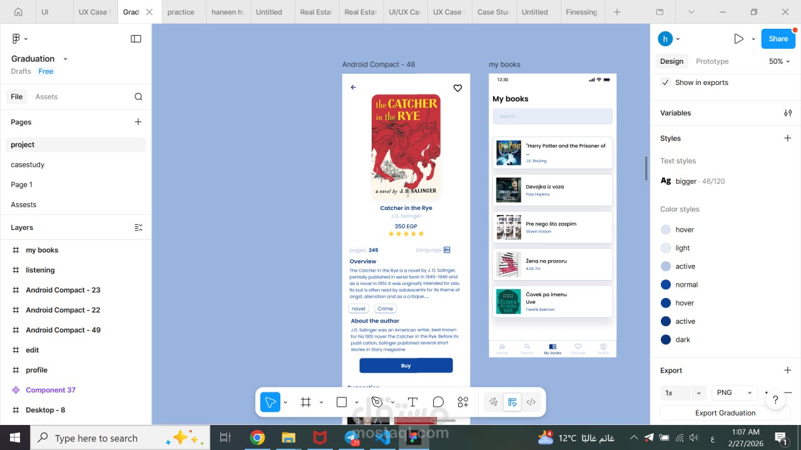This screenshot has width=801, height=450.
Task: Click the Layers panel collapse-all icon
Action: 138,227
